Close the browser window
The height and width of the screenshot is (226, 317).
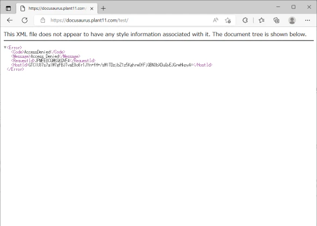(309, 7)
